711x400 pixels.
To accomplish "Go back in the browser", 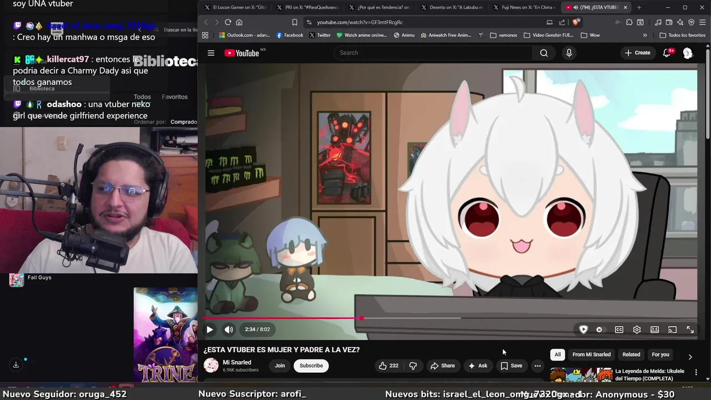I will pos(206,22).
